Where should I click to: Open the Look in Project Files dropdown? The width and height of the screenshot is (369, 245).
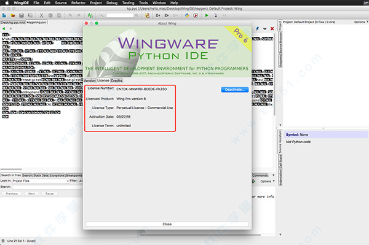click(x=41, y=181)
